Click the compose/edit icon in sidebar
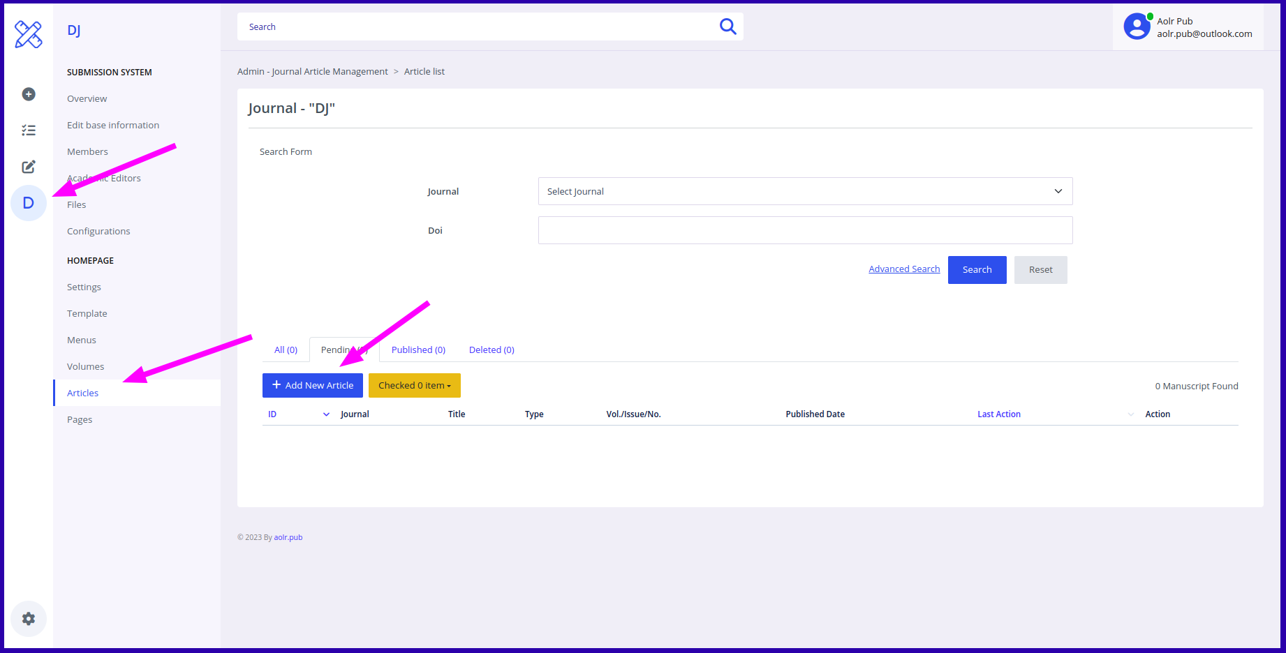 pos(28,167)
